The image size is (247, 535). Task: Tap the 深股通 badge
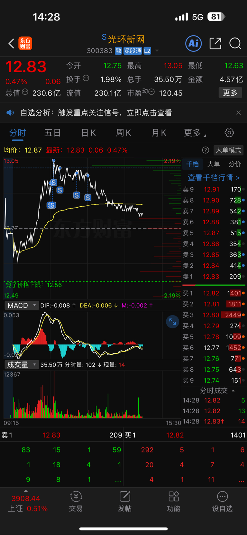[x=133, y=51]
